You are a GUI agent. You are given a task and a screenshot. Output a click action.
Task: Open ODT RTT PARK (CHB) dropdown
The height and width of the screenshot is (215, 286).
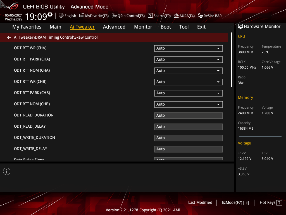(x=189, y=93)
